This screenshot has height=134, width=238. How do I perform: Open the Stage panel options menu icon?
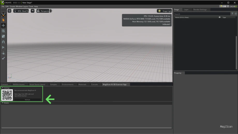[x=236, y=14]
